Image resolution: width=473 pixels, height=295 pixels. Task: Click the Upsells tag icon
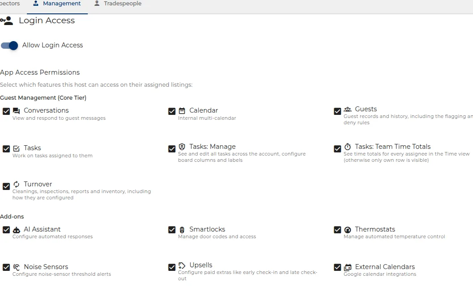point(182,265)
